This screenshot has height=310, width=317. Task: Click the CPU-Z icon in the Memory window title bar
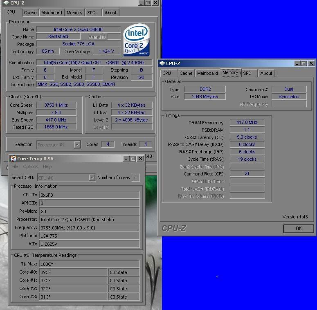pyautogui.click(x=162, y=63)
